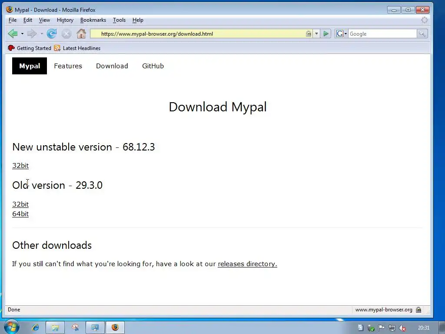445x334 pixels.
Task: Open Windows Explorer from taskbar
Action: tap(55, 327)
